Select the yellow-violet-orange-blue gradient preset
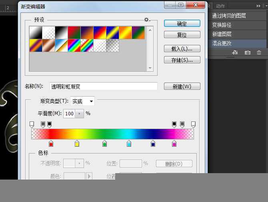Viewport: 268px width, 202px height. [36, 45]
